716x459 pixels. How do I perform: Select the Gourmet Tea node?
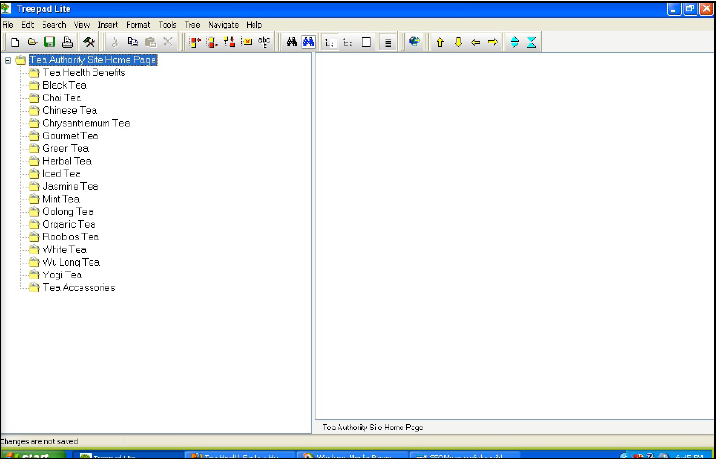(70, 136)
